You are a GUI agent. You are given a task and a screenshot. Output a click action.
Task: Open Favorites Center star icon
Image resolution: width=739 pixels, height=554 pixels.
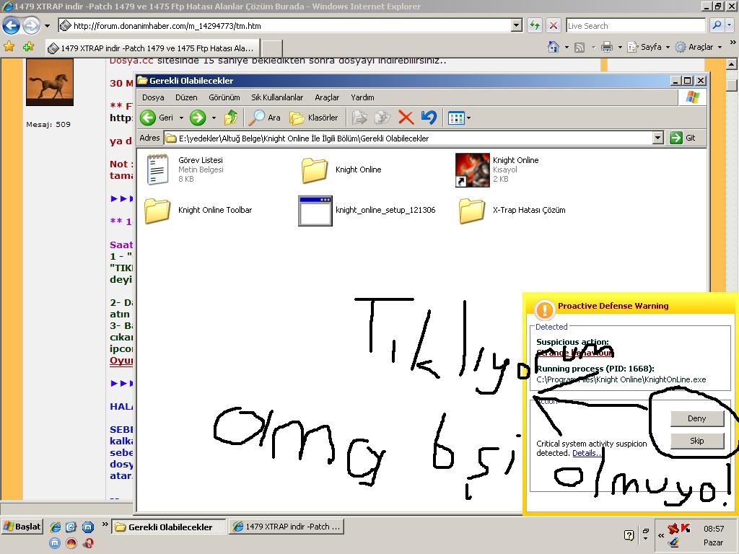coord(9,47)
